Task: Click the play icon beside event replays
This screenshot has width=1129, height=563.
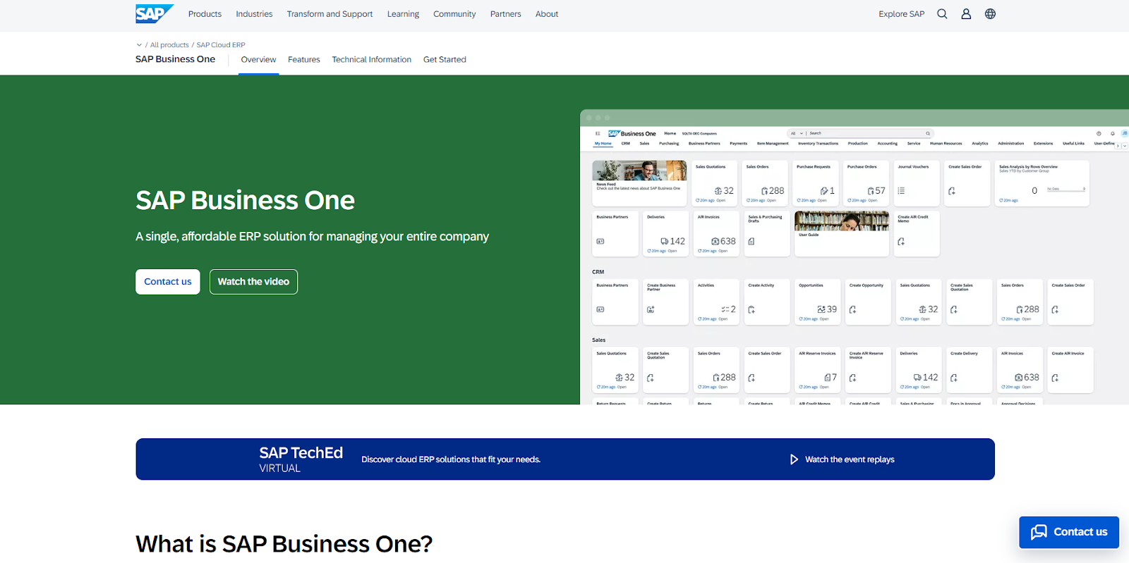Action: (x=794, y=459)
